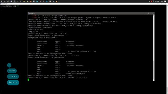Open the orange round browser taskbar icon

(31, 1)
